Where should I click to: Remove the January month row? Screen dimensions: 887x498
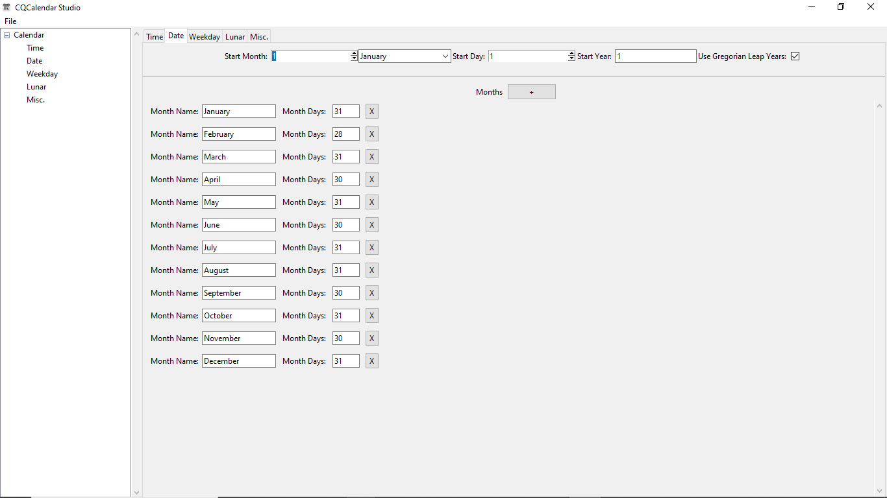point(372,112)
